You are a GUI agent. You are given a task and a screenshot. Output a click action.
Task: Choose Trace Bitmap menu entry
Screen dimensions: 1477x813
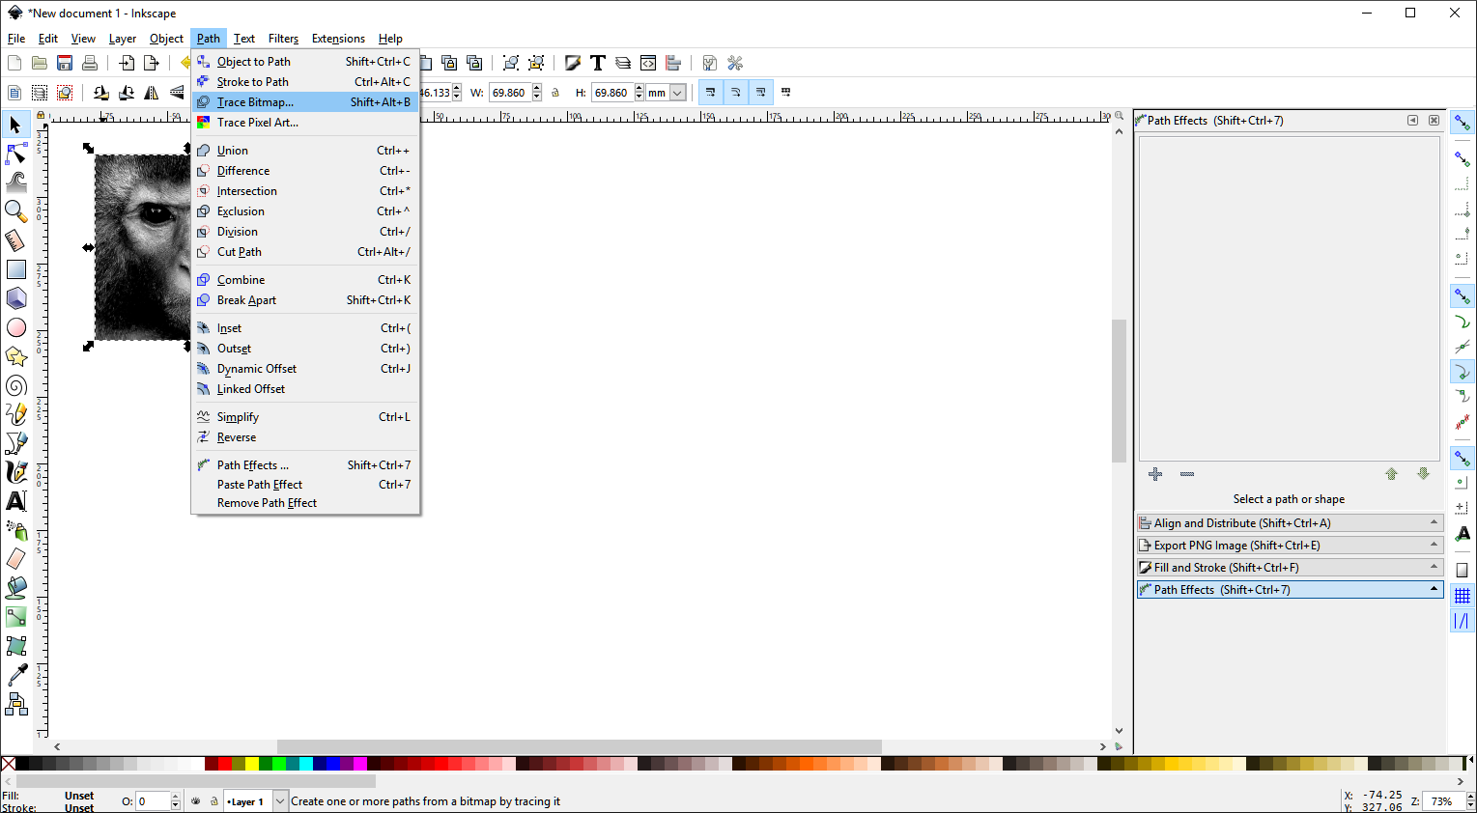[x=305, y=102]
